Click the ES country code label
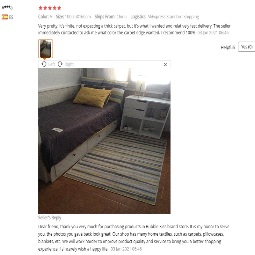 click(x=11, y=17)
